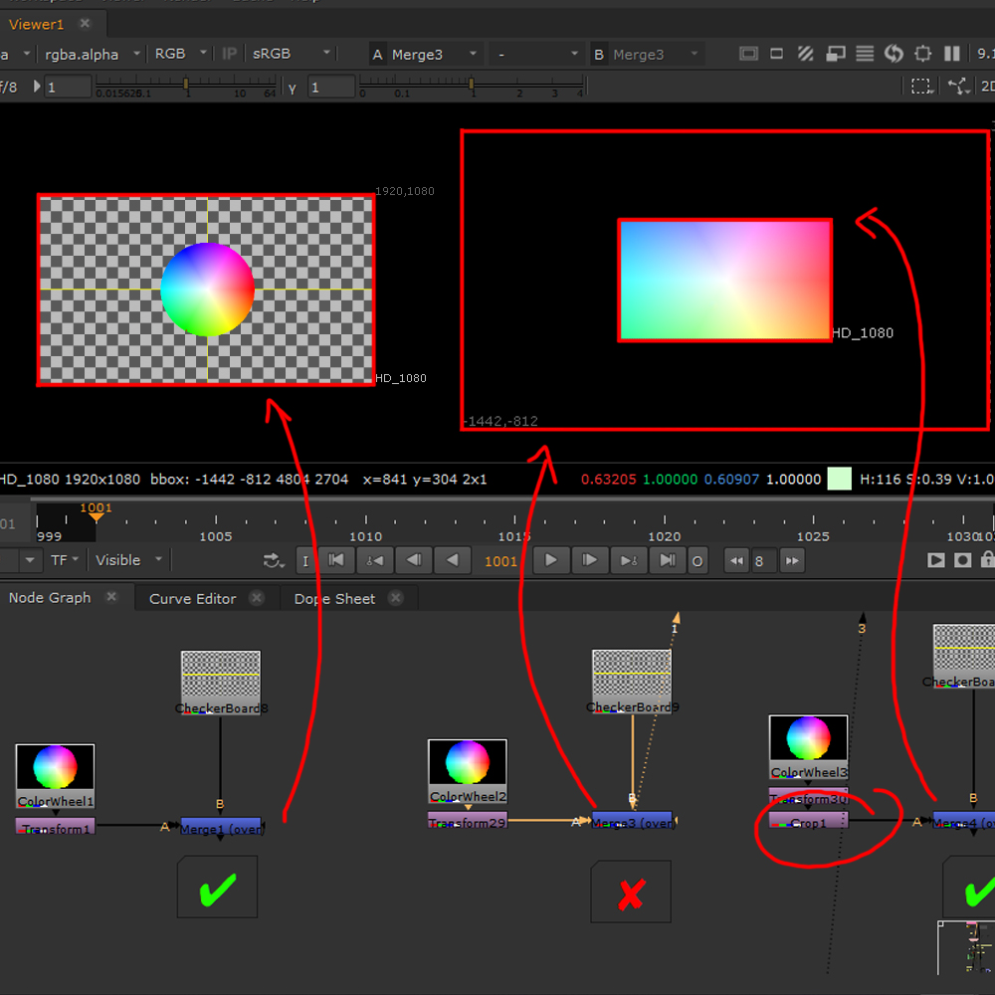Click the out point O button
This screenshot has width=995, height=995.
696,561
